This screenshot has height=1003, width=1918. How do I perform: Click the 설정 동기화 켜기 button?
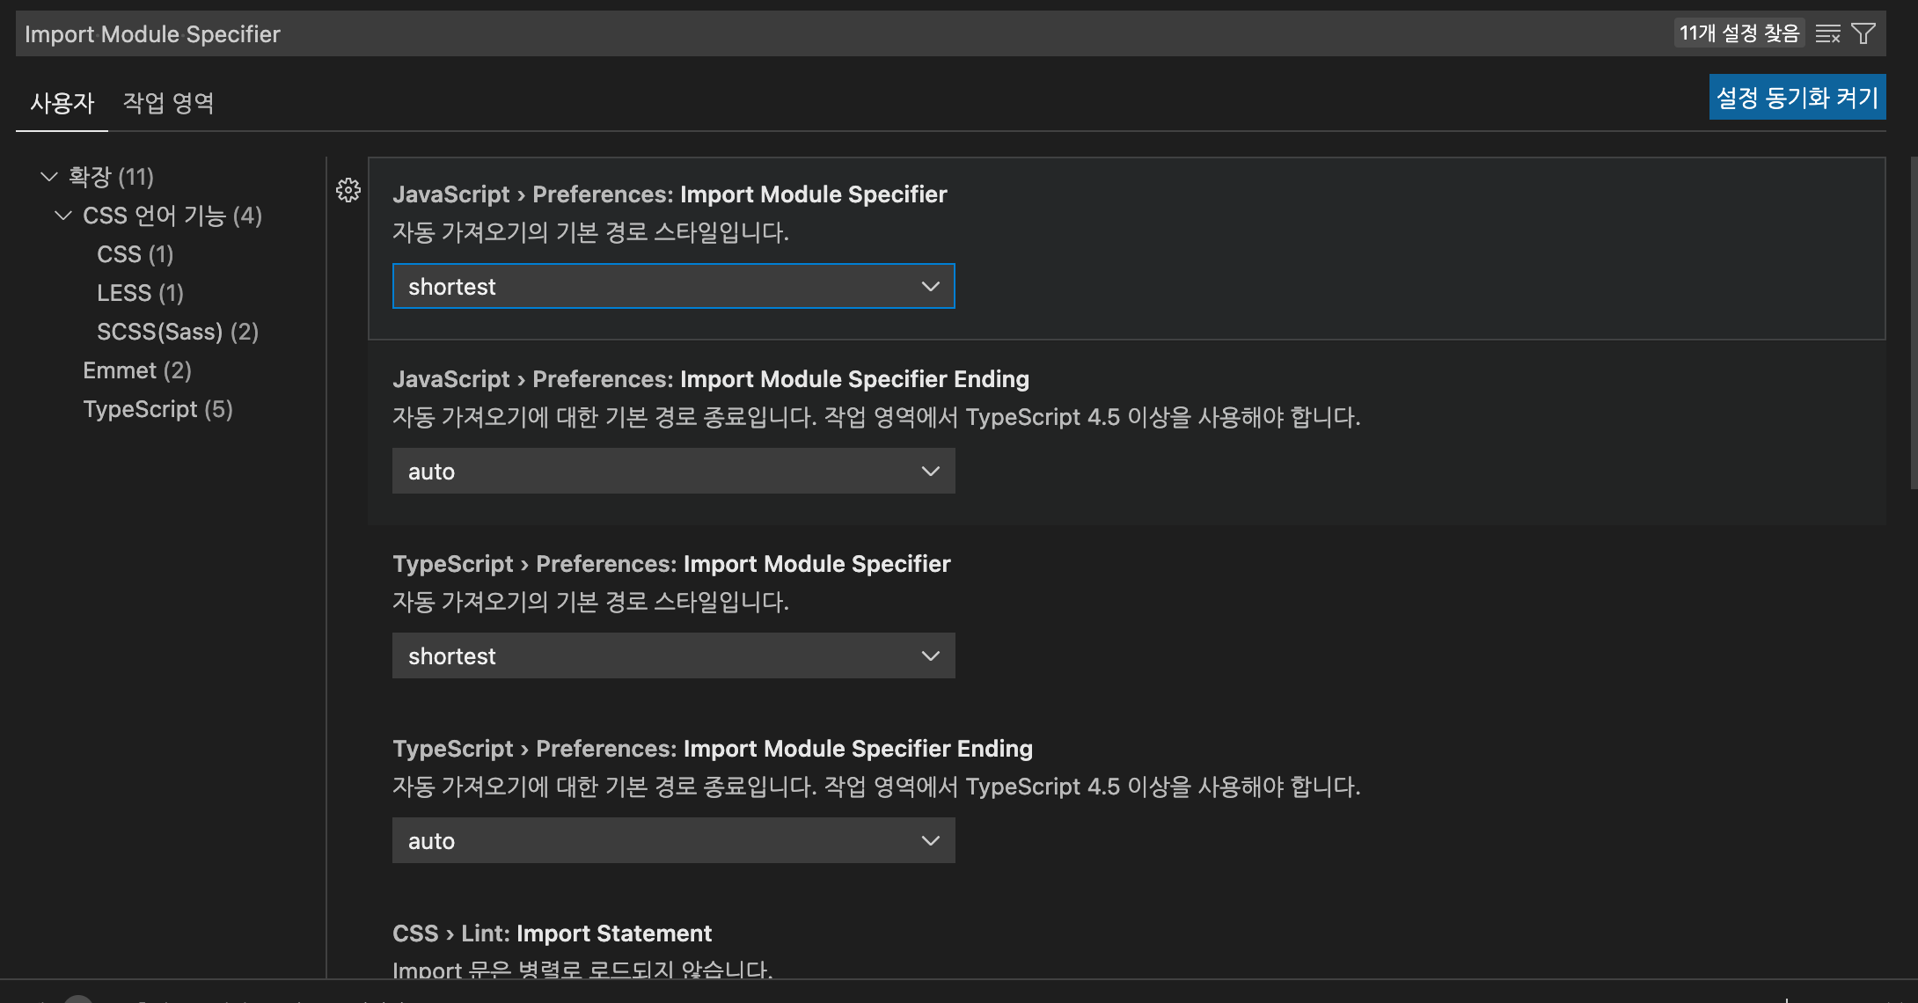pyautogui.click(x=1797, y=98)
